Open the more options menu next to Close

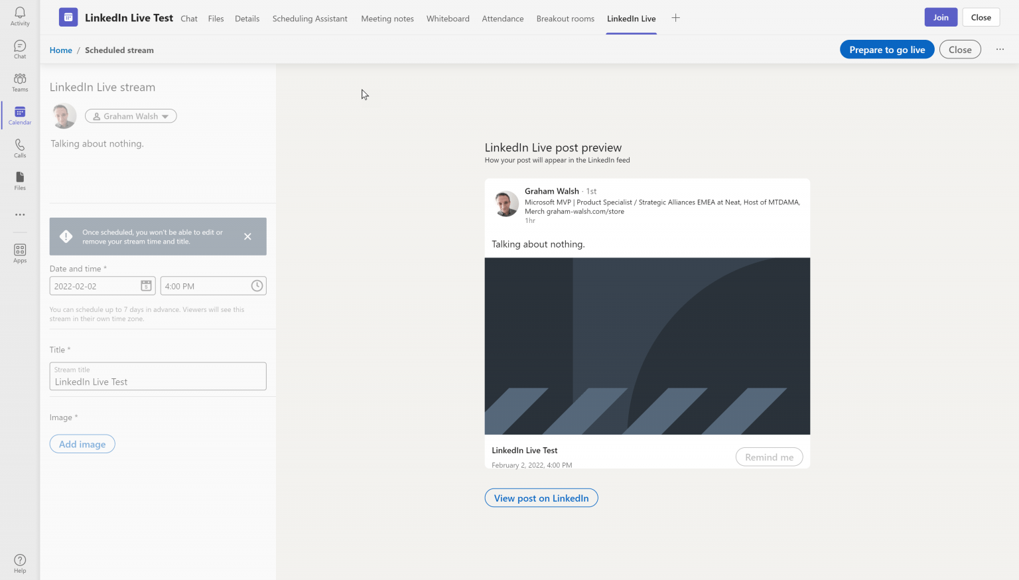coord(1000,49)
